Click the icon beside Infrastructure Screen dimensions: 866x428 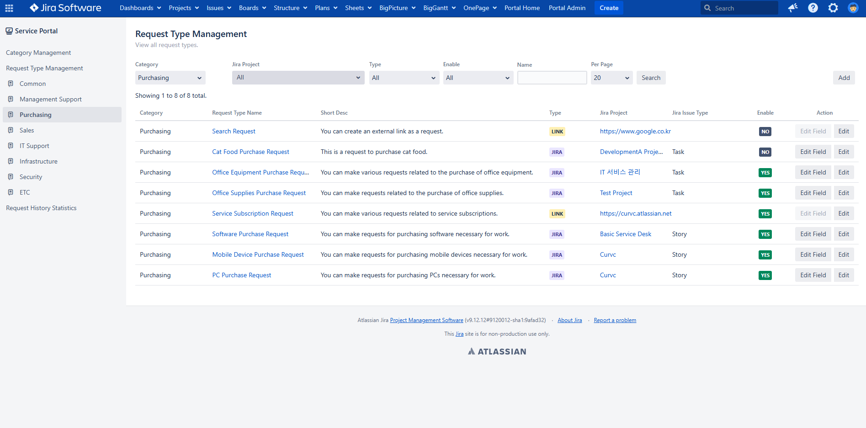(x=11, y=161)
